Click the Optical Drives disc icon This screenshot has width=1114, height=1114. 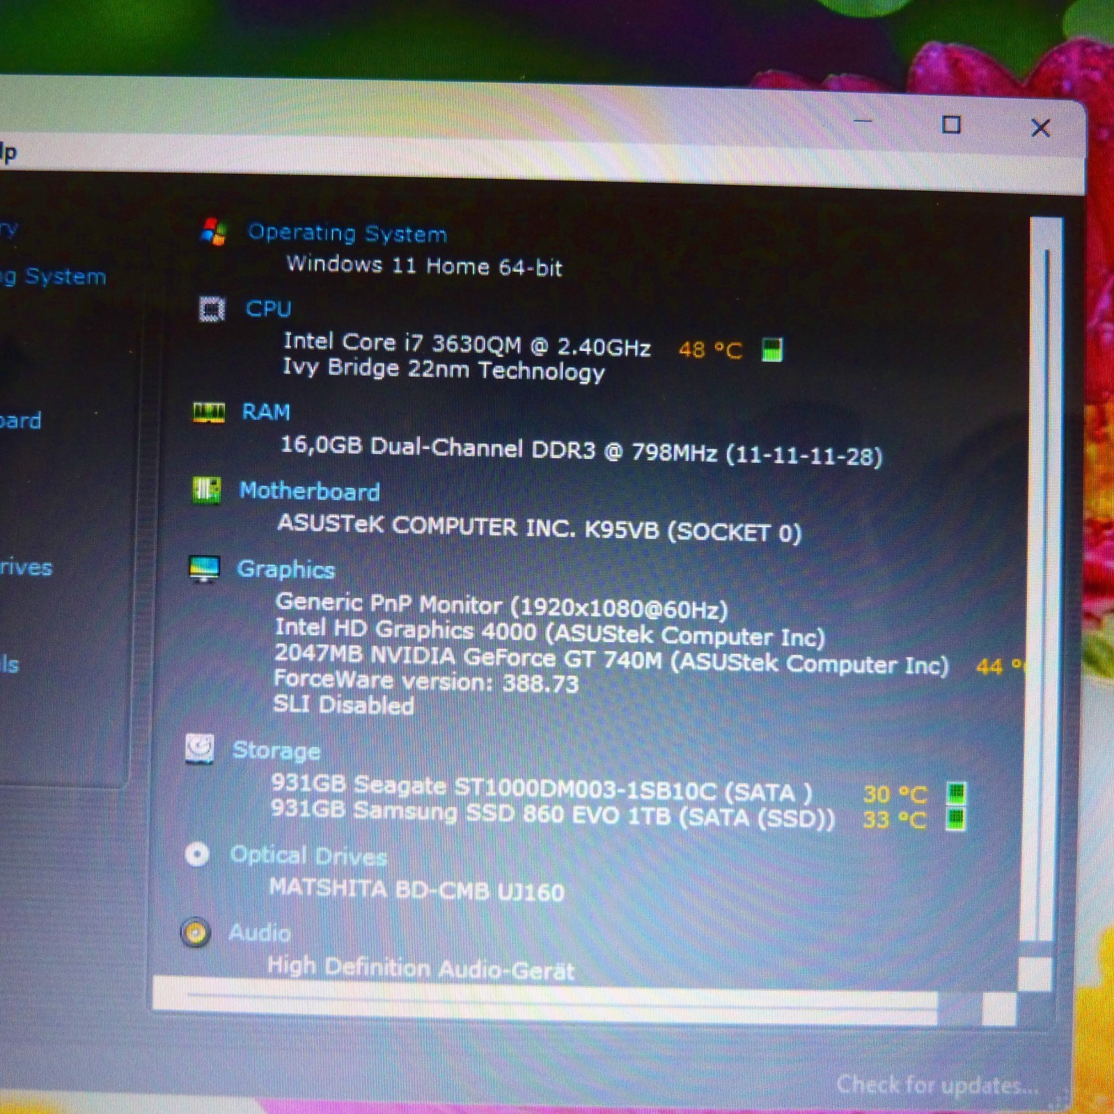coord(197,854)
